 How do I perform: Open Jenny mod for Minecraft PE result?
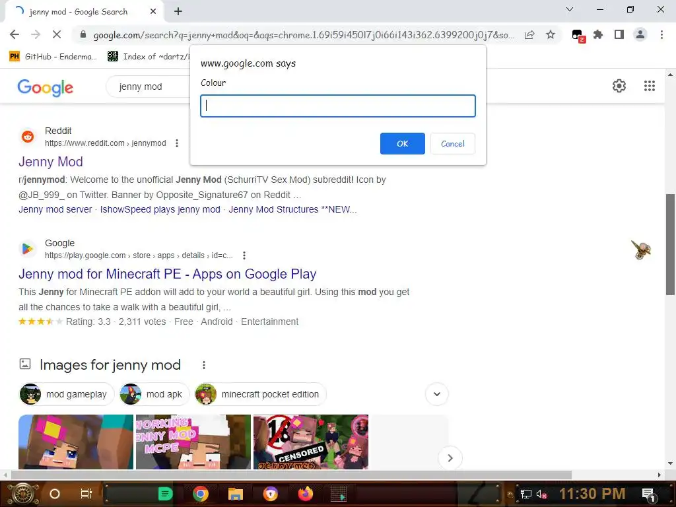pos(167,274)
